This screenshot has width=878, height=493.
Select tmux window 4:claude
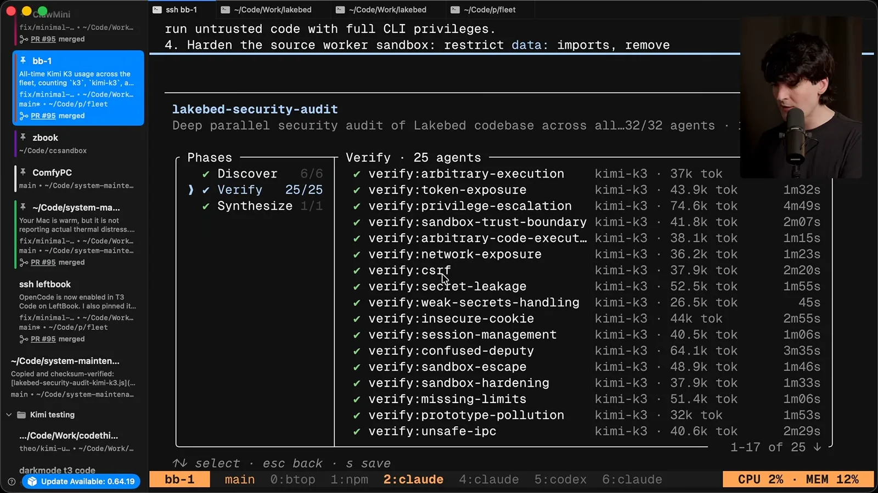coord(488,479)
